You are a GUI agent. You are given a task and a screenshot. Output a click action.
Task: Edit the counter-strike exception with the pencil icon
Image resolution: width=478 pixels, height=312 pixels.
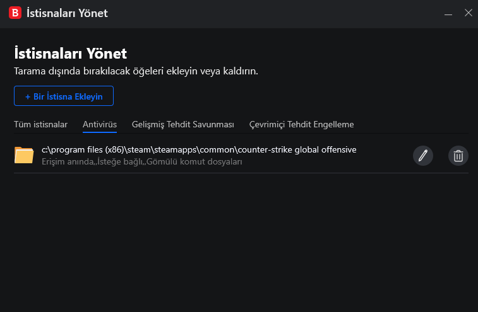tap(423, 156)
